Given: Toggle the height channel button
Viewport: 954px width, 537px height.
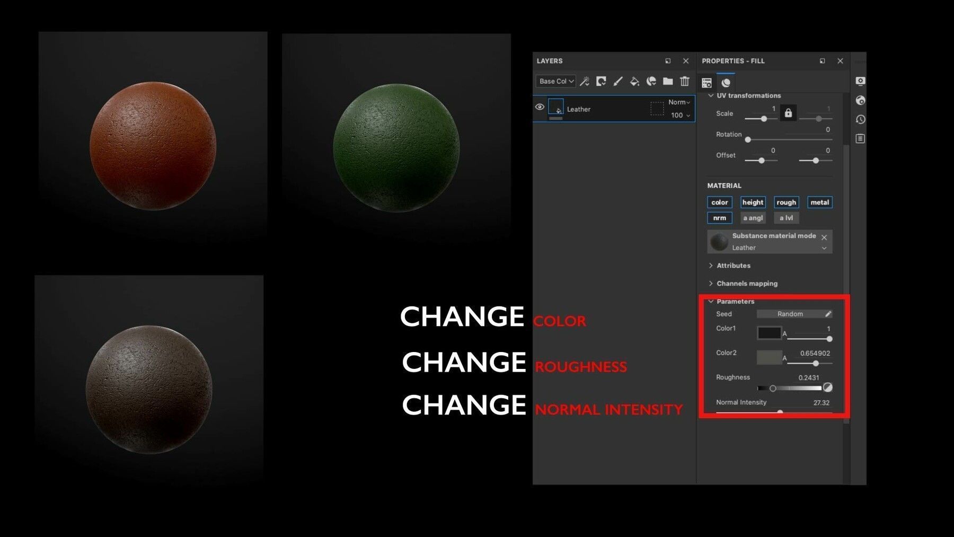Looking at the screenshot, I should (753, 202).
